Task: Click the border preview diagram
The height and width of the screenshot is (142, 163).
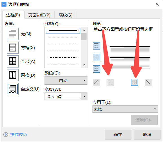Action: (x=130, y=58)
